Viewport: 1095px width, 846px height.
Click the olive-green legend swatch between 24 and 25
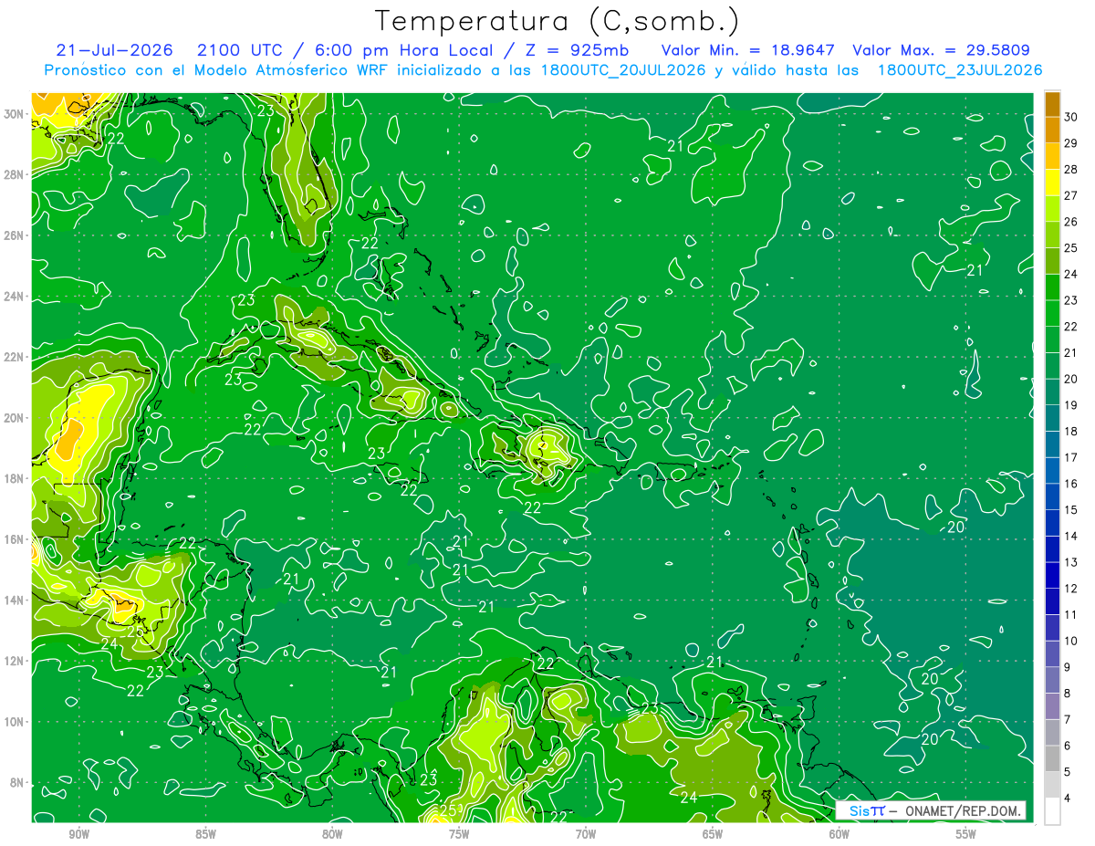(x=1052, y=260)
